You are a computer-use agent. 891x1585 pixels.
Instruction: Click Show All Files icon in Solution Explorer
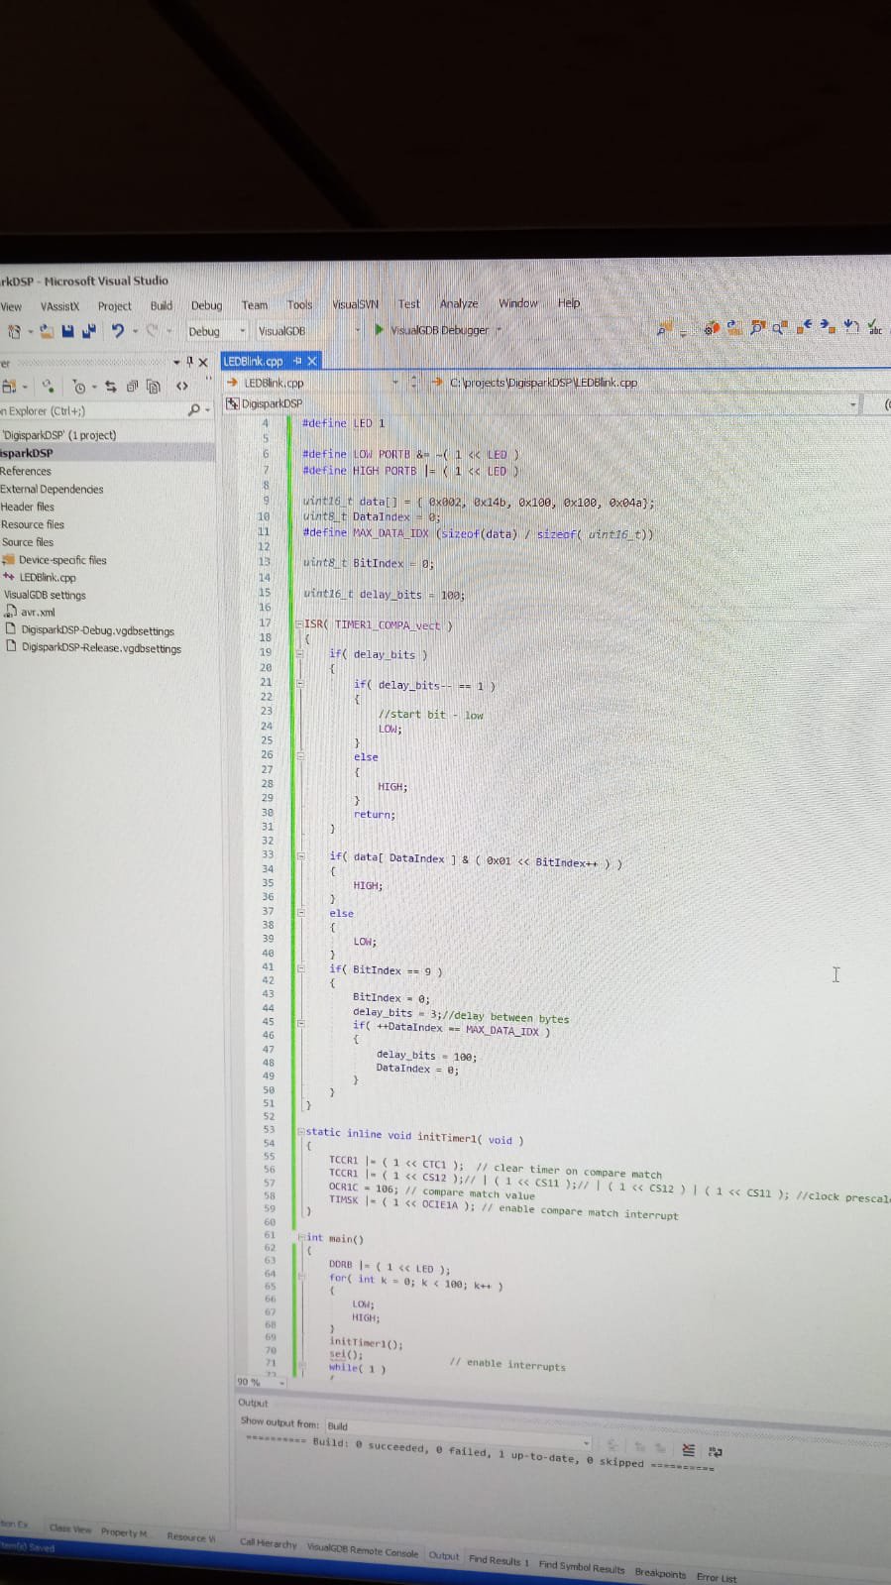(153, 387)
